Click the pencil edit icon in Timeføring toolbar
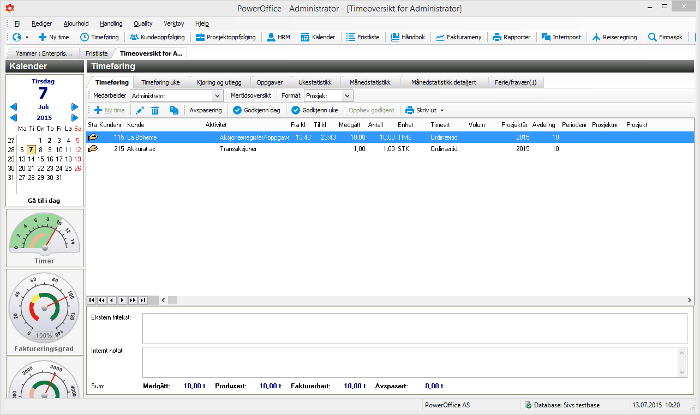The height and width of the screenshot is (415, 700). [140, 110]
